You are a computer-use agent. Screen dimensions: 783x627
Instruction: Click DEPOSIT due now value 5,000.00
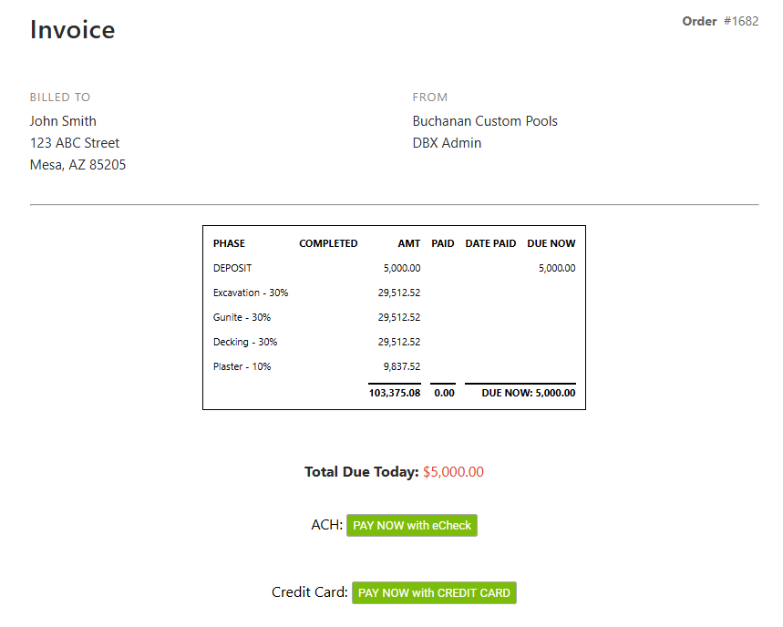click(x=557, y=268)
